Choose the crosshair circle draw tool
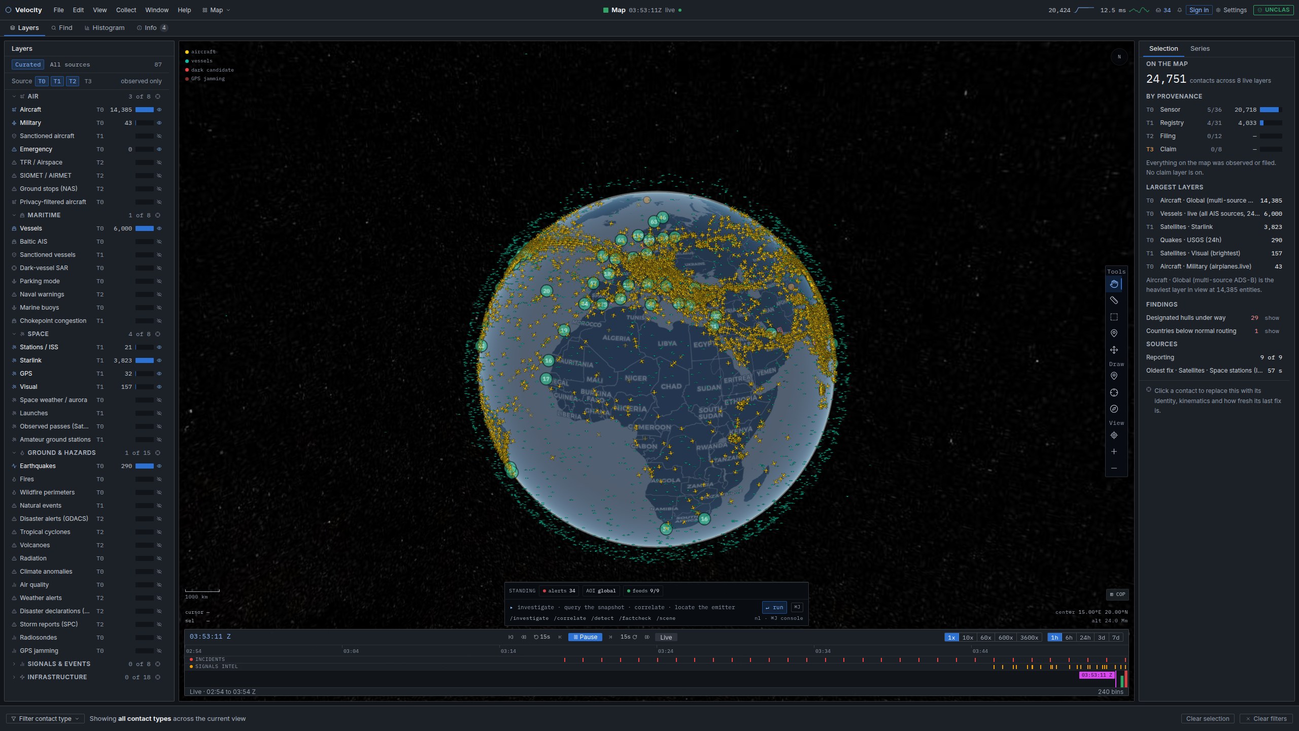 [x=1114, y=392]
